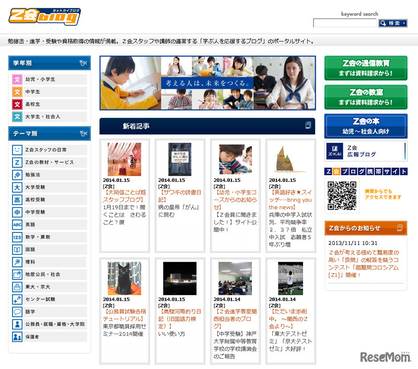The height and width of the screenshot is (369, 418).
Task: Open the Z会の通信教育 banner button
Action: (x=366, y=68)
